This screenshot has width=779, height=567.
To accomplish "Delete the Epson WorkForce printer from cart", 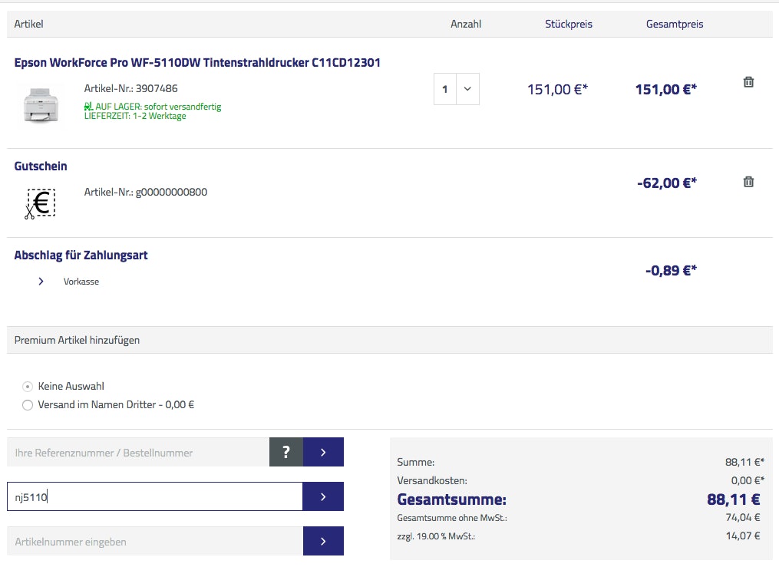I will click(748, 82).
